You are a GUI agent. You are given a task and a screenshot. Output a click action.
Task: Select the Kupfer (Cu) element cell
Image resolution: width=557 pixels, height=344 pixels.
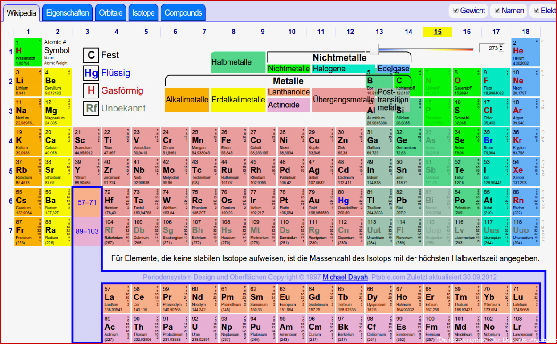pyautogui.click(x=321, y=142)
